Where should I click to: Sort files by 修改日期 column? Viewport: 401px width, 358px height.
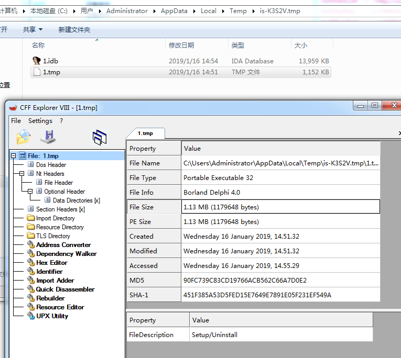(x=181, y=46)
